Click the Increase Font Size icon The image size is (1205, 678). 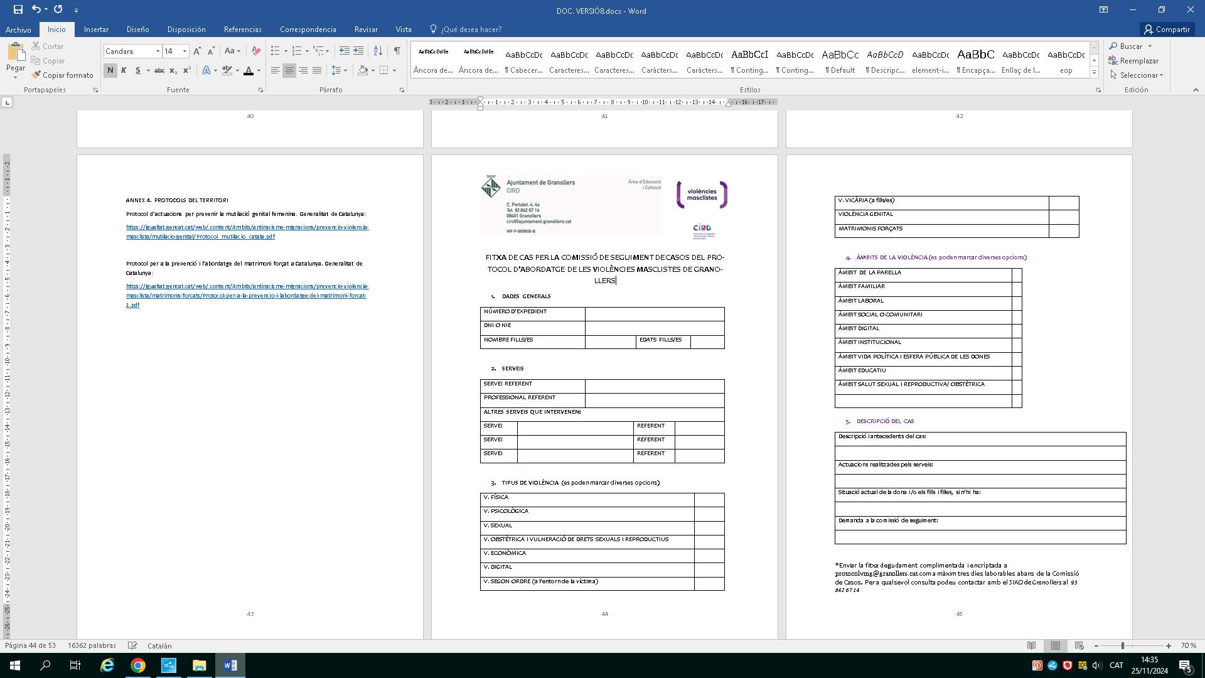(x=197, y=51)
